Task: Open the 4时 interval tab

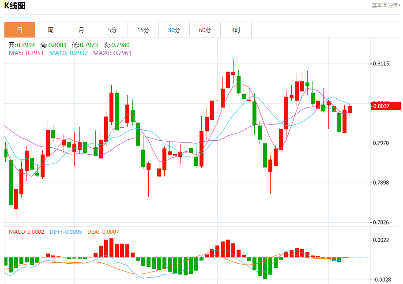Action: pyautogui.click(x=236, y=30)
